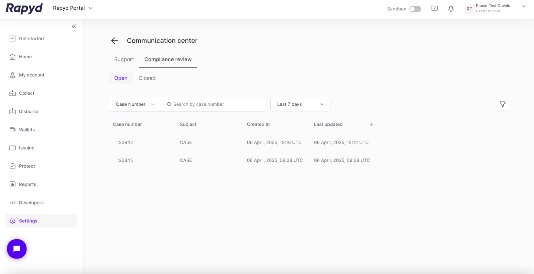The width and height of the screenshot is (534, 274).
Task: Click the Communication center heading
Action: [x=162, y=41]
